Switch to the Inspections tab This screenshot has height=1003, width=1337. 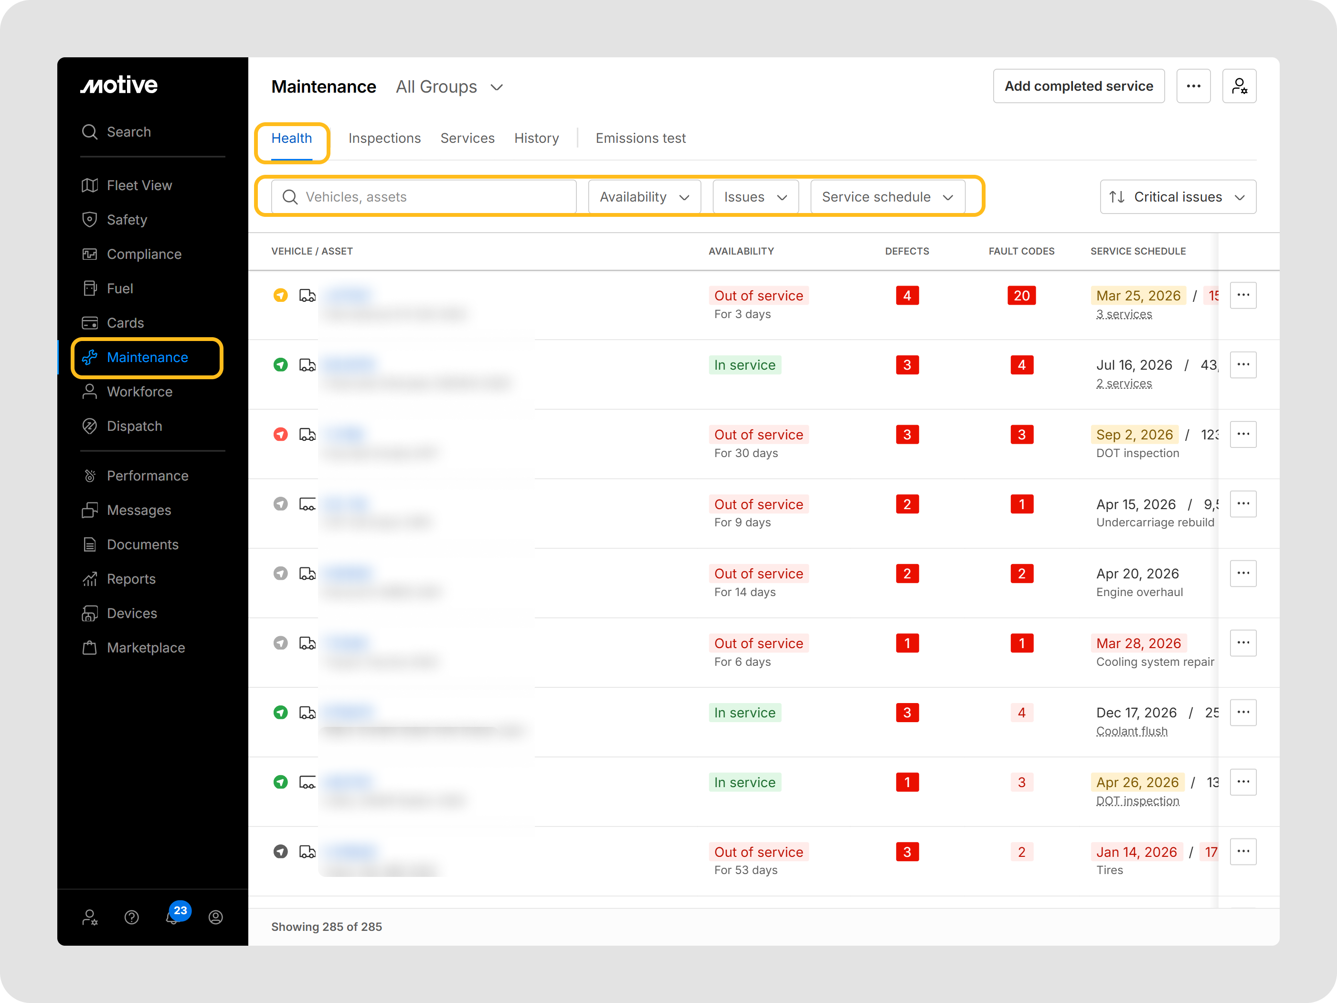tap(384, 139)
